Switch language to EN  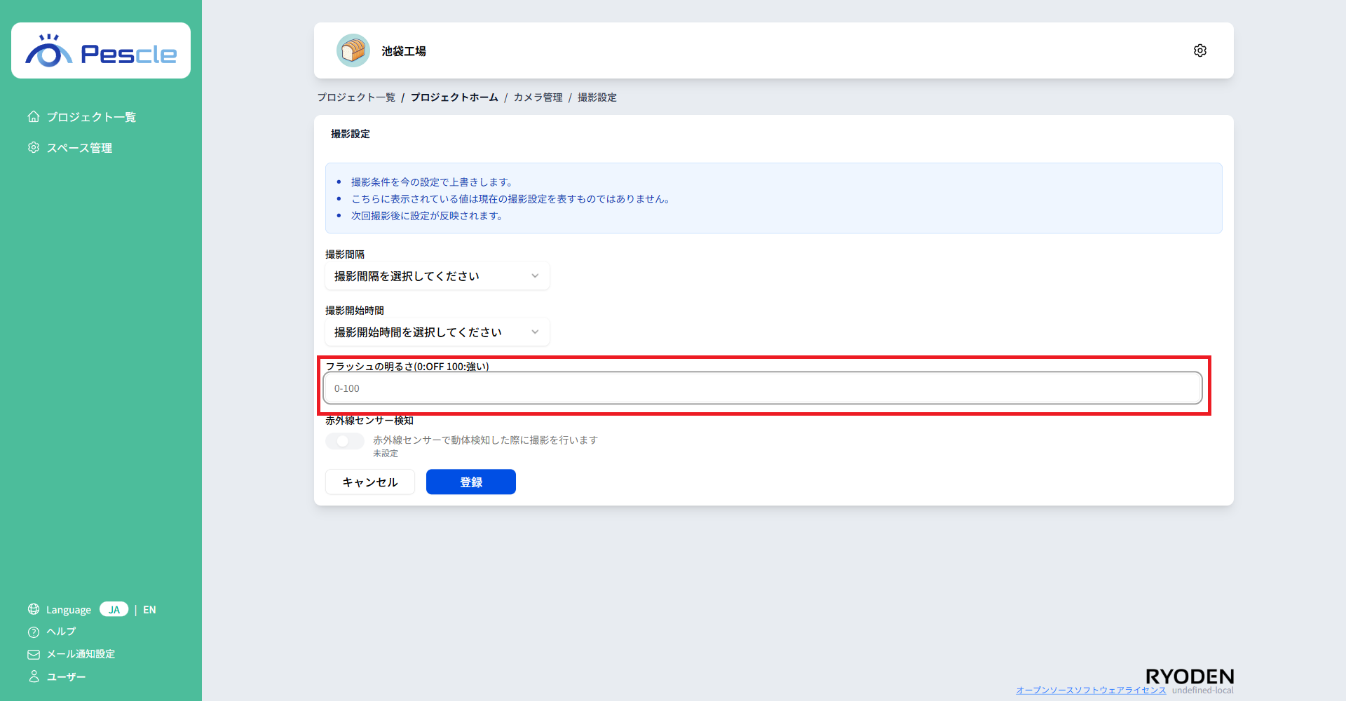click(149, 610)
